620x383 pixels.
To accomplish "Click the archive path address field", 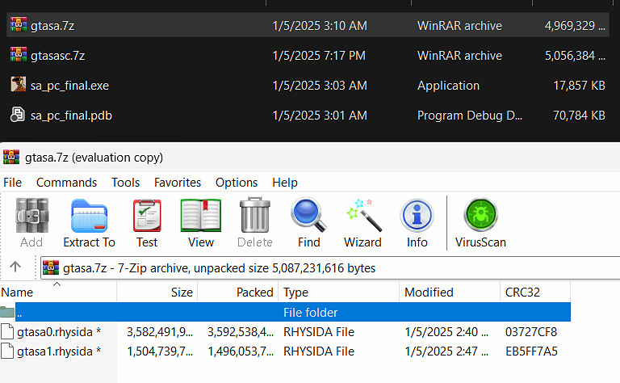I will (323, 267).
